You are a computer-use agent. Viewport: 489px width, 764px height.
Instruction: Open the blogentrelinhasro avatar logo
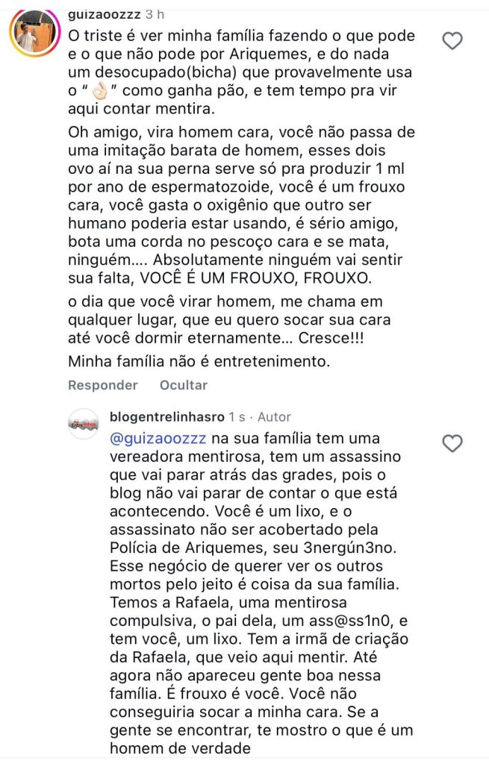click(x=84, y=425)
